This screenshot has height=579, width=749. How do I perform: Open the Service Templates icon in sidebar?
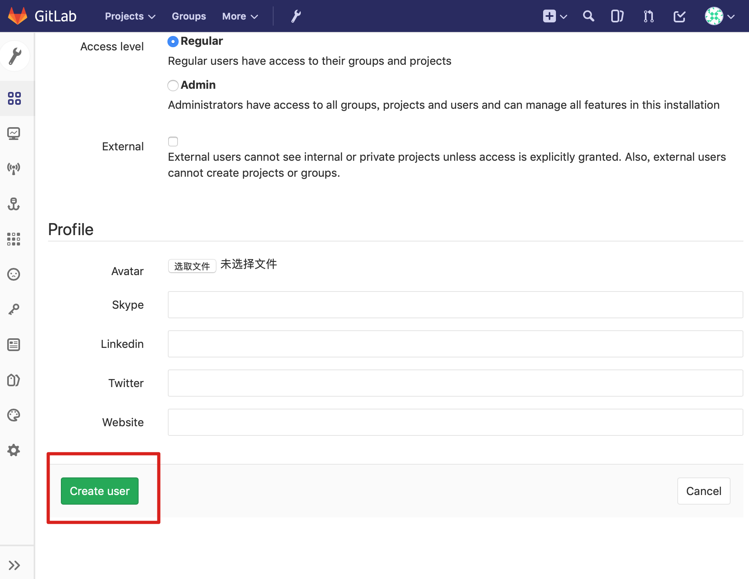pyautogui.click(x=14, y=345)
